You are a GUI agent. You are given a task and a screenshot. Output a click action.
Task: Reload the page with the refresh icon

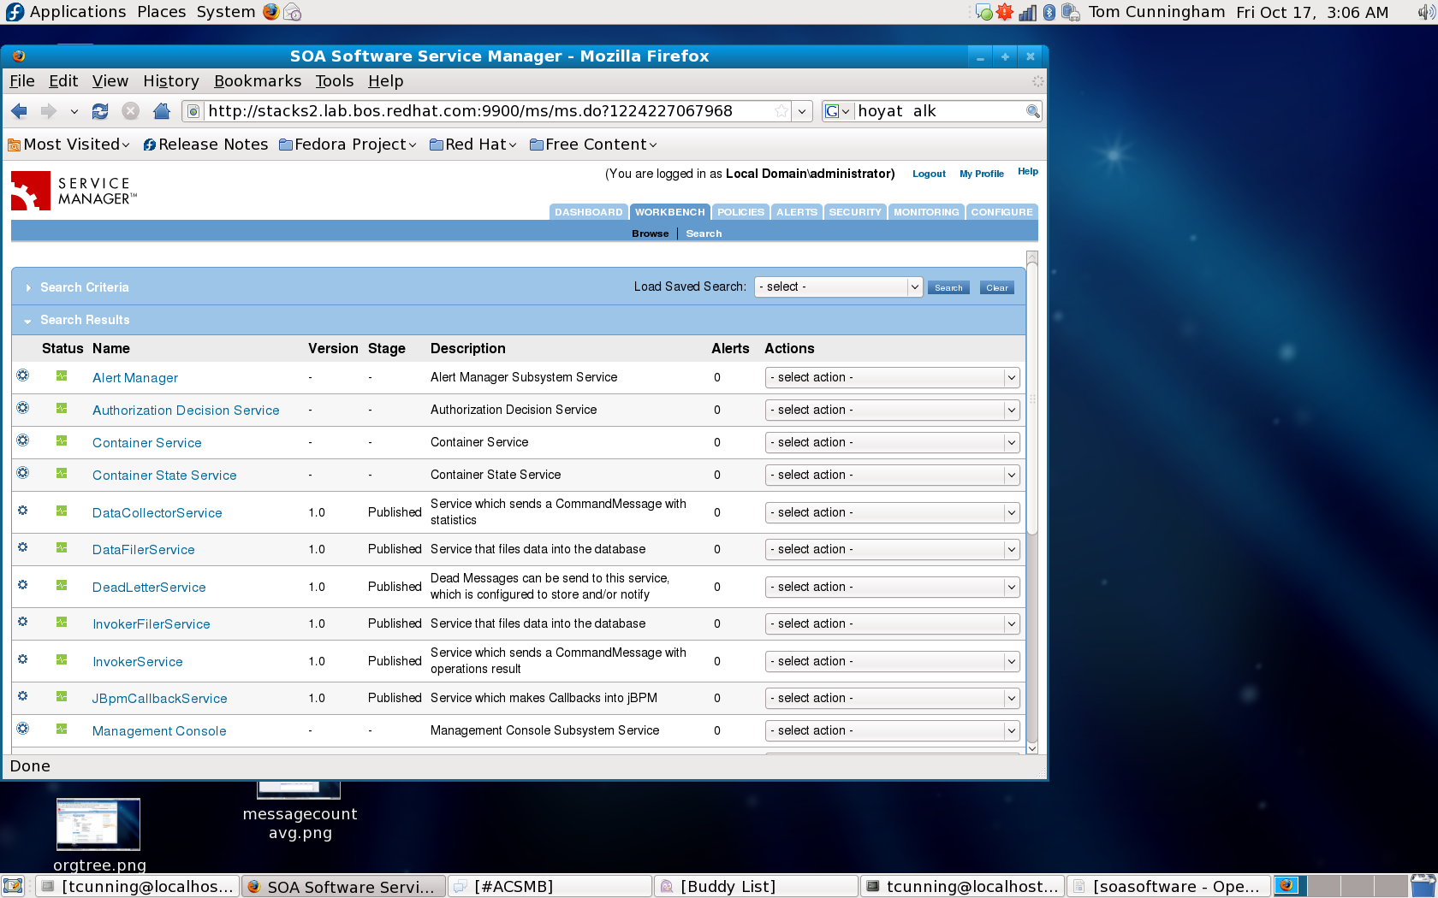[x=100, y=111]
